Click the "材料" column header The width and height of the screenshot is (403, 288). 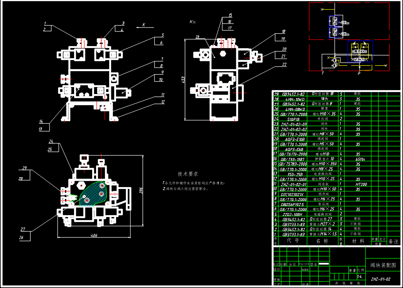point(358,241)
